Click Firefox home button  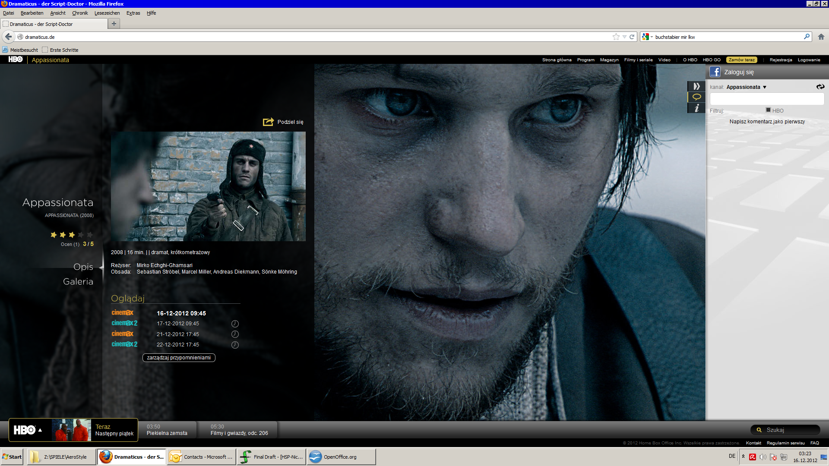(821, 37)
